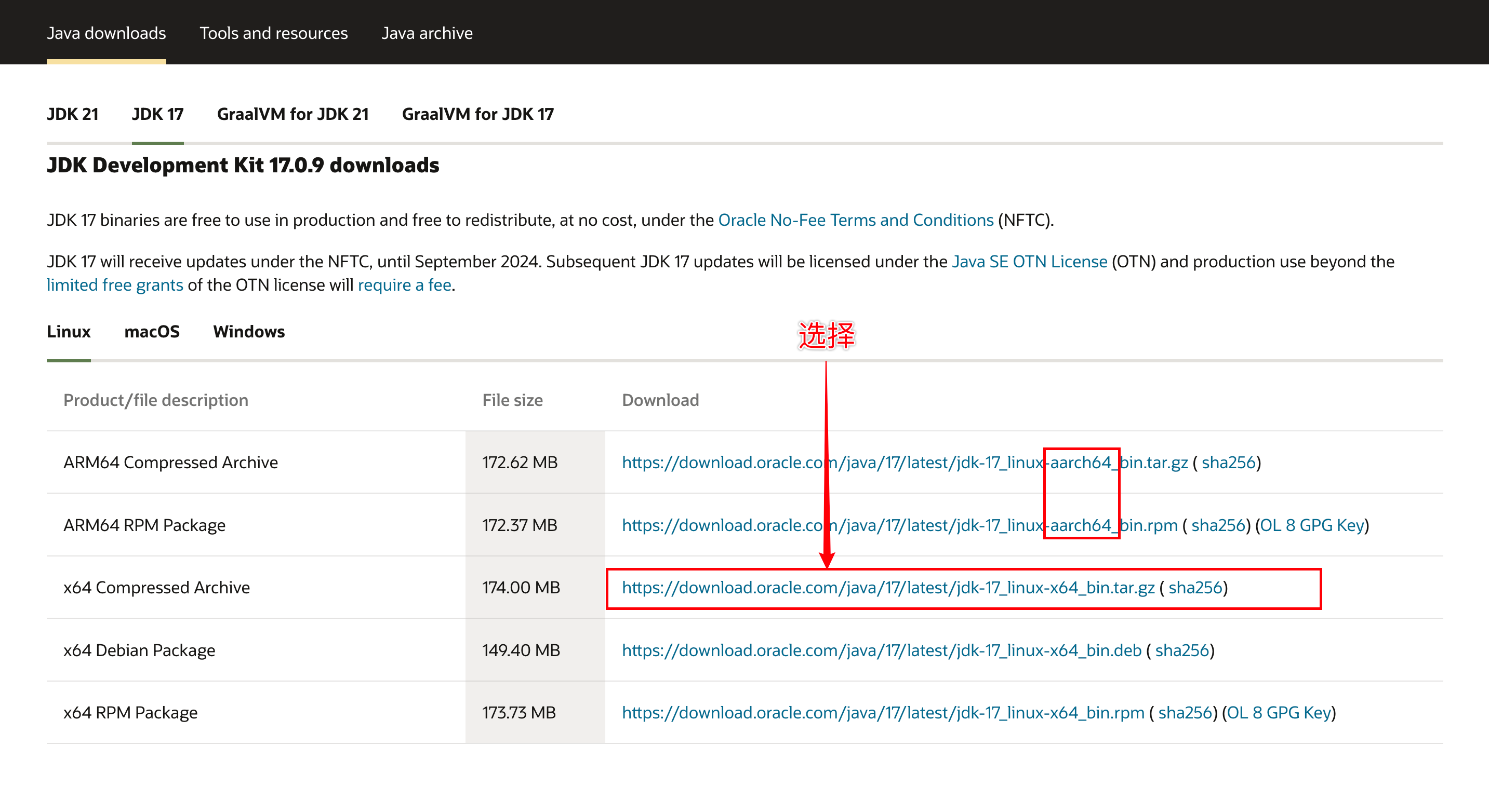Download the linux-x64_bin.tar.gz archive

pos(888,588)
